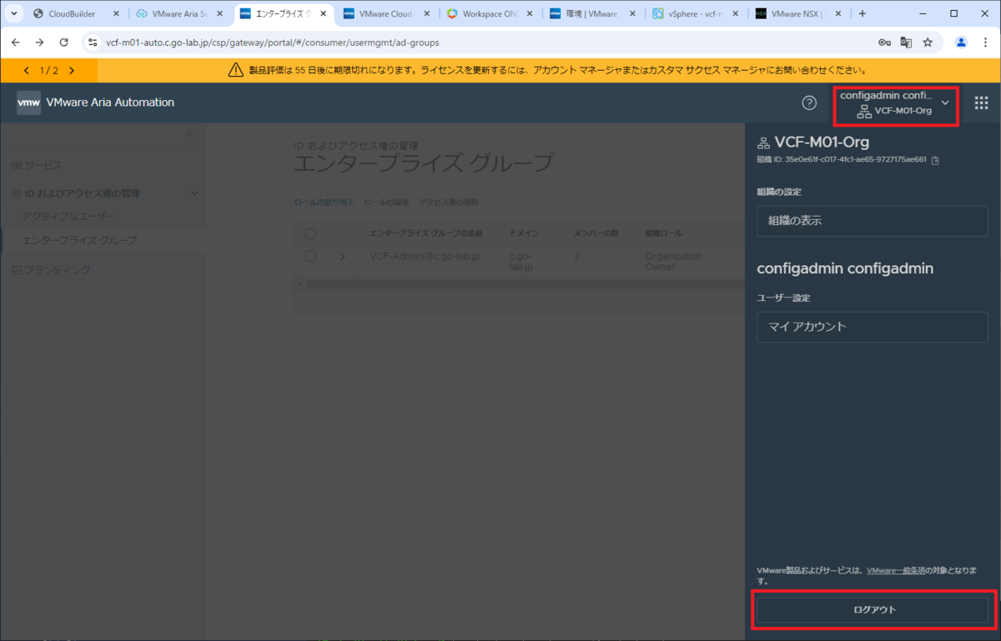
Task: Click the translate page icon
Action: [906, 43]
